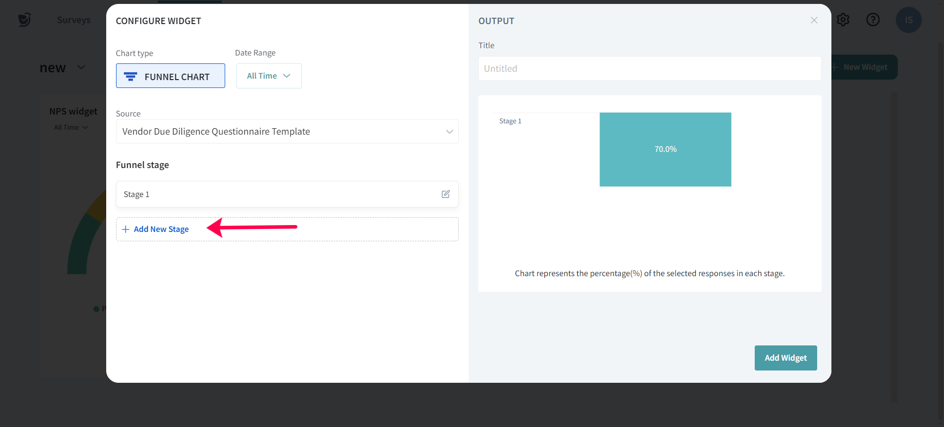This screenshot has height=427, width=944.
Task: Click the app logo in header
Action: pos(24,20)
